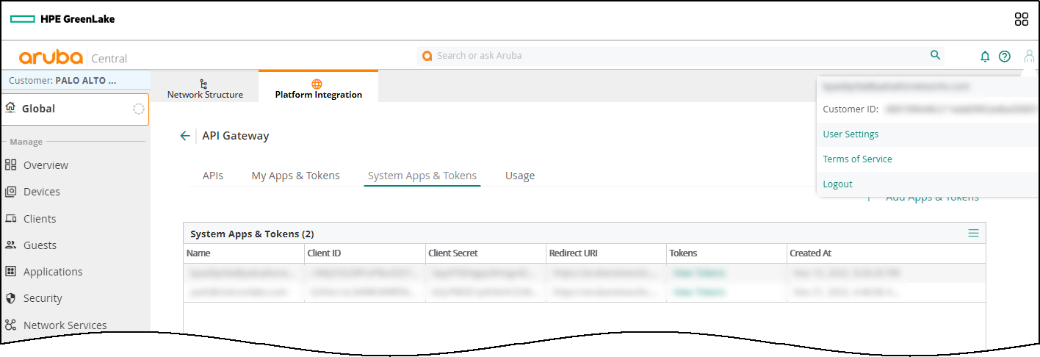Open the table column menu icon
The image size is (1040, 357).
(x=973, y=233)
